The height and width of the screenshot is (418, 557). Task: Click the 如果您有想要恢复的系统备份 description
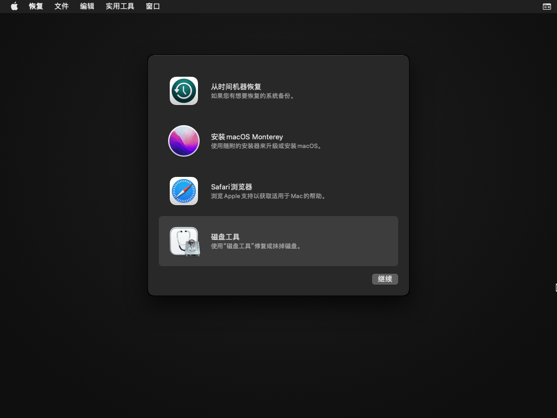pyautogui.click(x=253, y=96)
